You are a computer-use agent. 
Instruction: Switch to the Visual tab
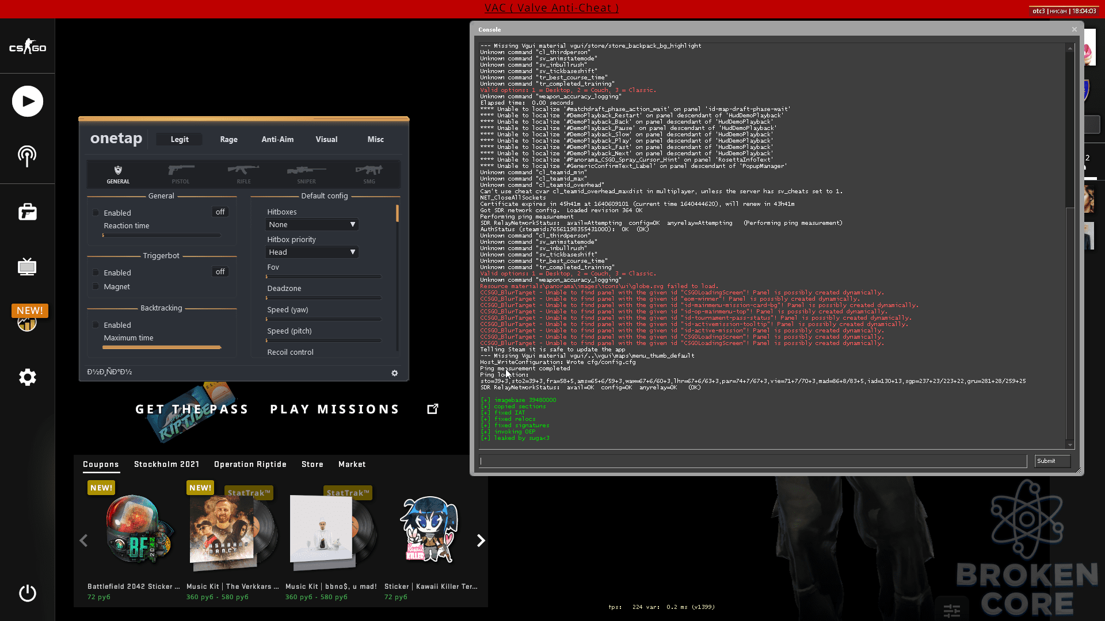tap(326, 139)
